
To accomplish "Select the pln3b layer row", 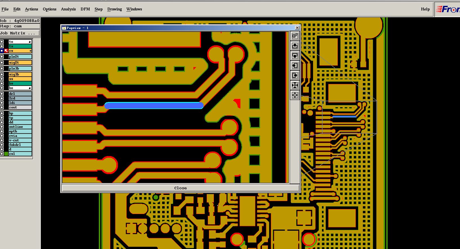I will click(x=20, y=68).
